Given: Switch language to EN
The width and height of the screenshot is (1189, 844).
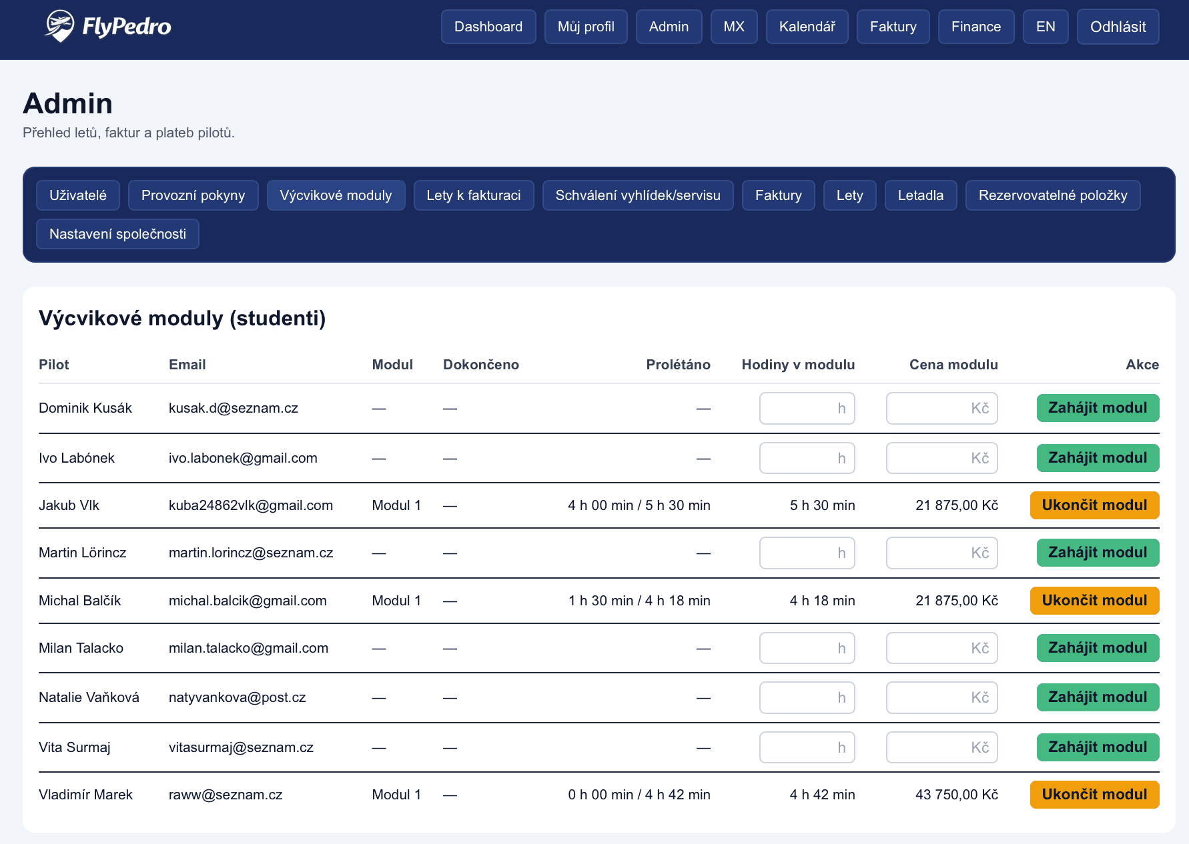Looking at the screenshot, I should 1045,27.
